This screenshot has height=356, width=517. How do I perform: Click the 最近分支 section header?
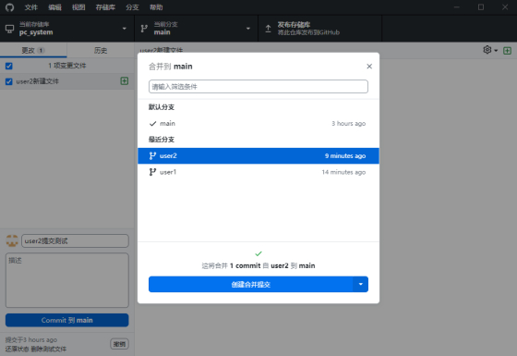(x=162, y=140)
